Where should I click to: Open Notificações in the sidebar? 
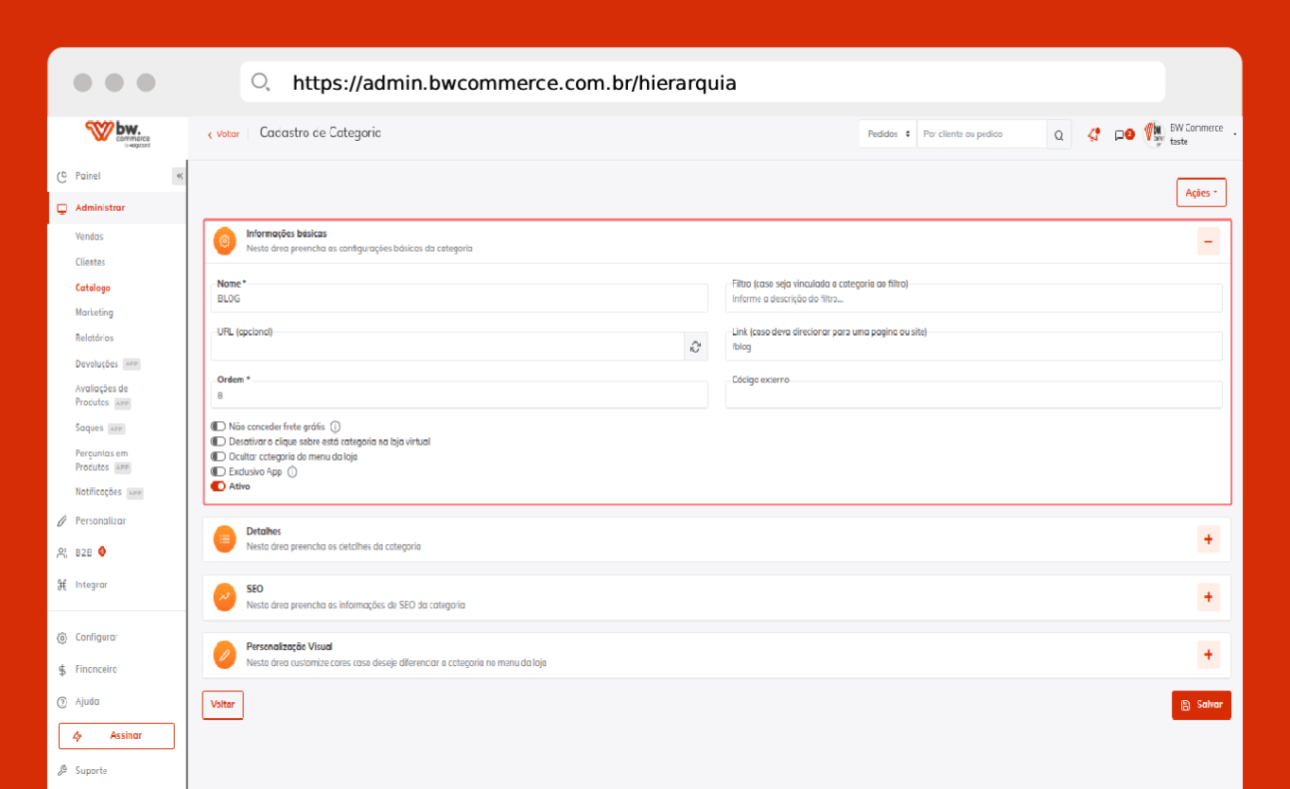click(x=98, y=492)
